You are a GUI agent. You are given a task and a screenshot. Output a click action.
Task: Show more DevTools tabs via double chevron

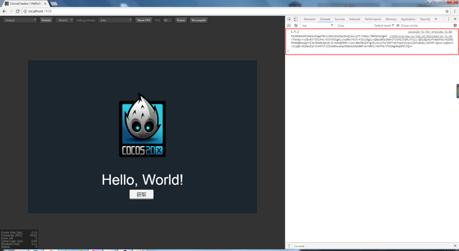436,19
